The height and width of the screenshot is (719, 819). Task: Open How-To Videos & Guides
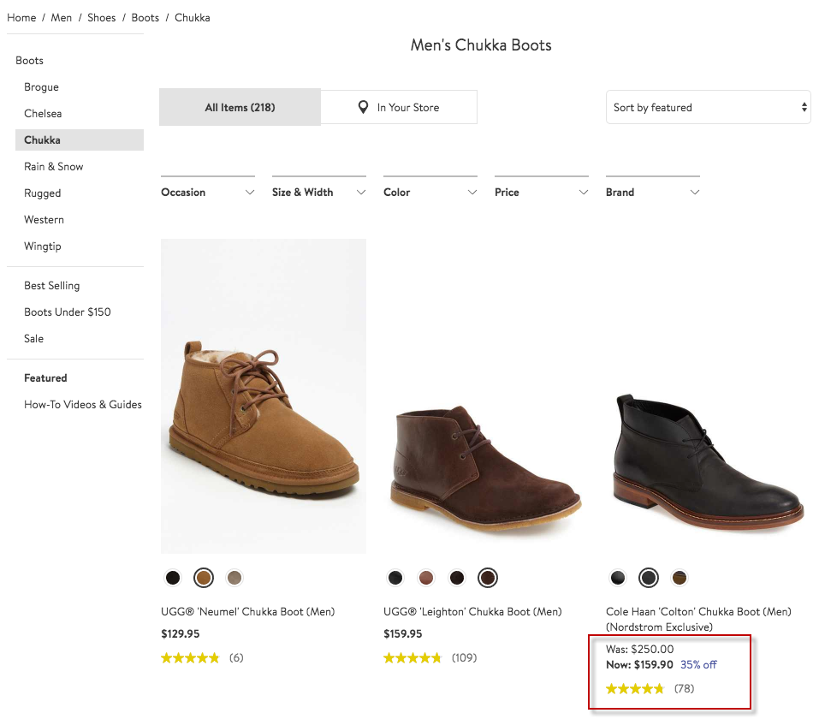click(82, 404)
